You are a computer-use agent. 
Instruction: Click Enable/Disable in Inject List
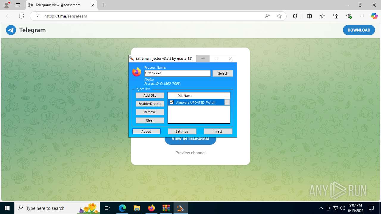pos(150,104)
